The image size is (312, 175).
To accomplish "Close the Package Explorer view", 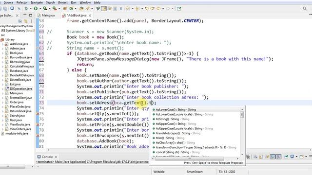I will click(17, 15).
